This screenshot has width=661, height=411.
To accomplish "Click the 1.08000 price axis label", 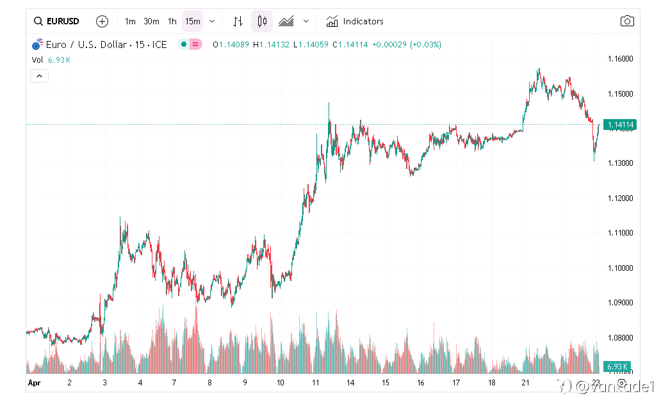I will pos(620,337).
